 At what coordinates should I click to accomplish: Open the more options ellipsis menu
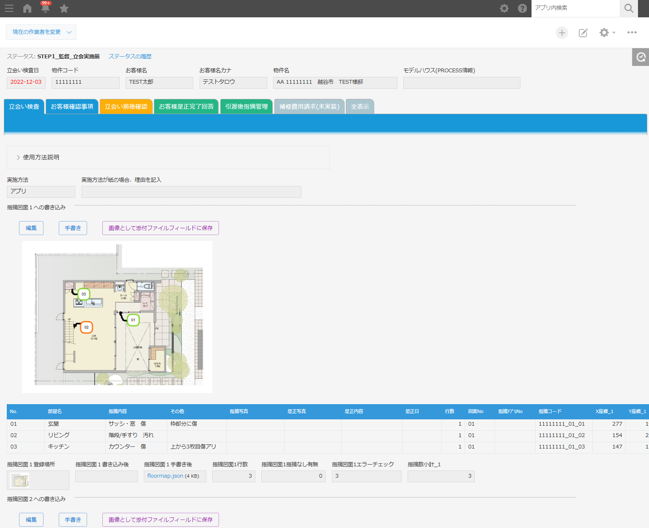click(x=632, y=33)
